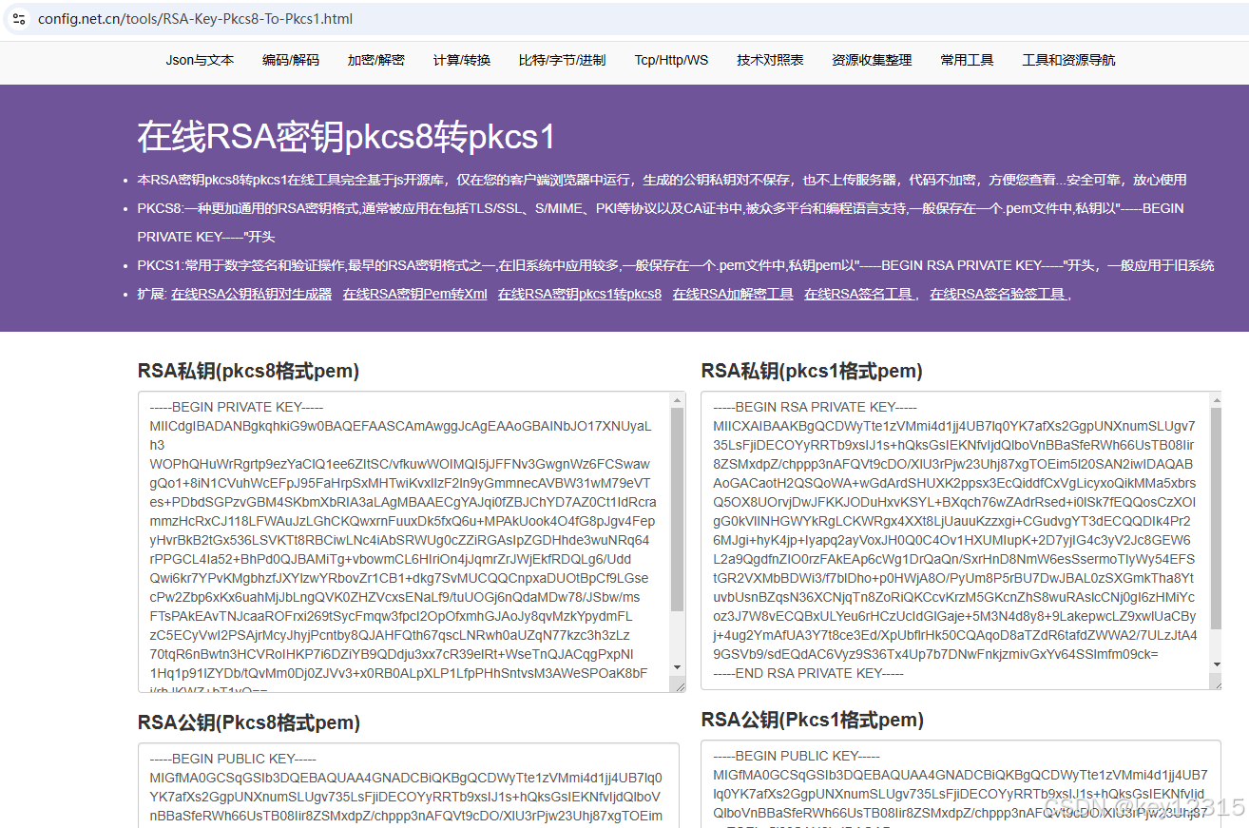Open the Json与文本 menu
The height and width of the screenshot is (828, 1249).
tap(200, 59)
